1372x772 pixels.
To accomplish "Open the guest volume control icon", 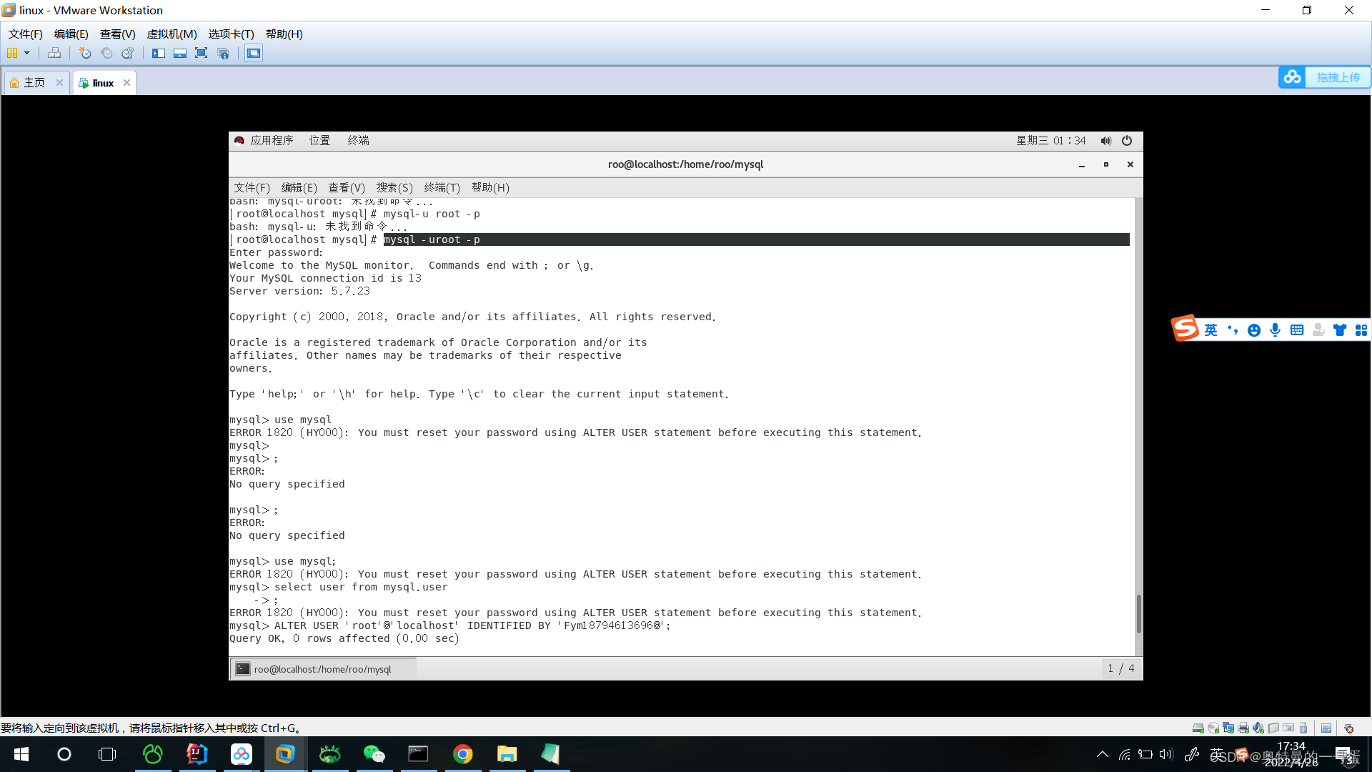I will [x=1106, y=140].
